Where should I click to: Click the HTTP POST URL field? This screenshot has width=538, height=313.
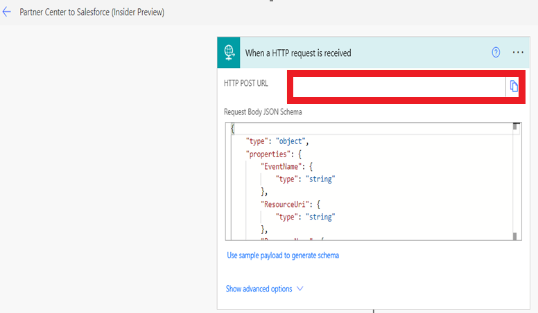tap(399, 87)
